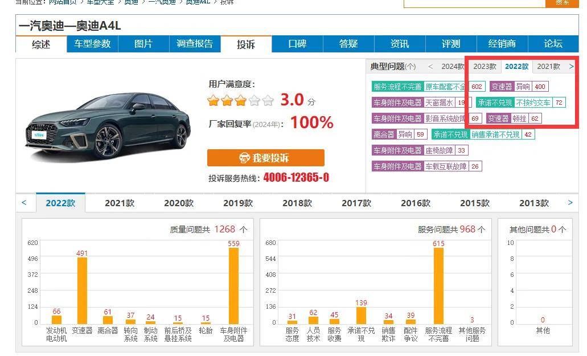587x356 pixels.
Task: Switch to the 车型参数 tab
Action: coord(92,44)
